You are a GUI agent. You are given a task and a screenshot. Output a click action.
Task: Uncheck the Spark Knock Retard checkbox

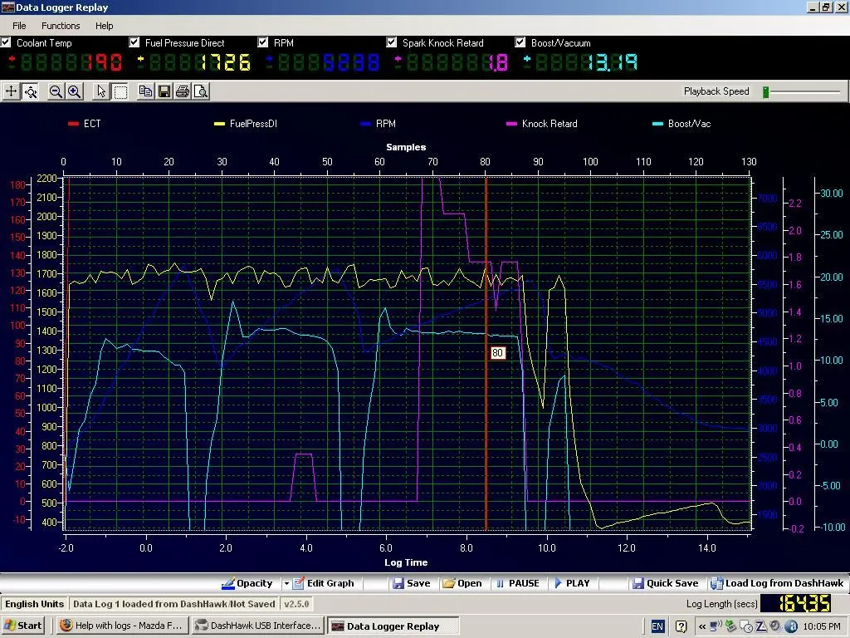(392, 42)
